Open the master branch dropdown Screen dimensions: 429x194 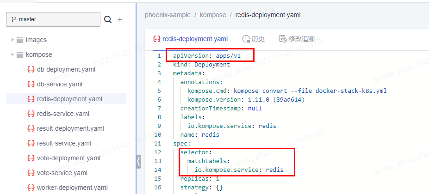[x=53, y=19]
